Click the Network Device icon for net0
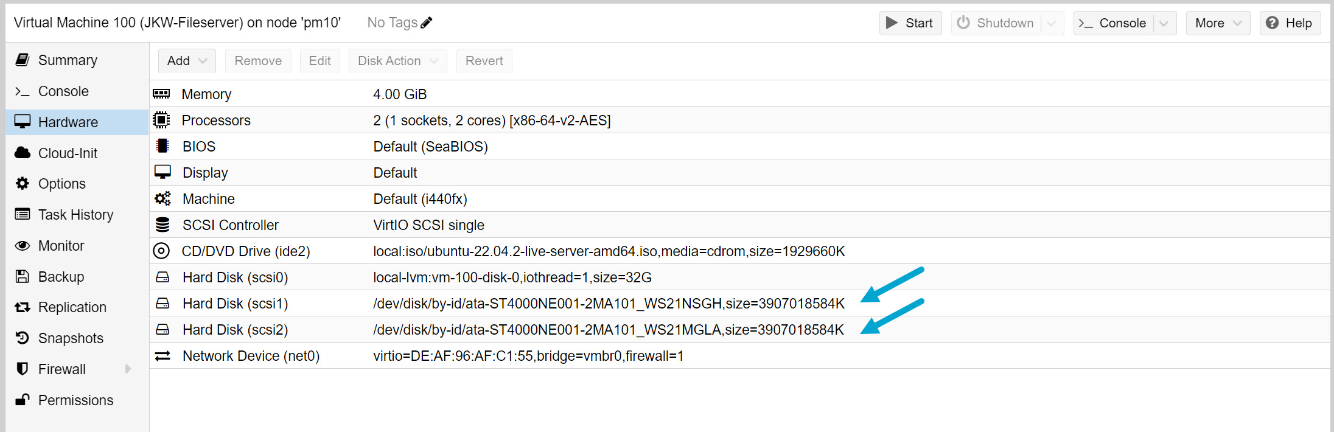 pos(162,355)
